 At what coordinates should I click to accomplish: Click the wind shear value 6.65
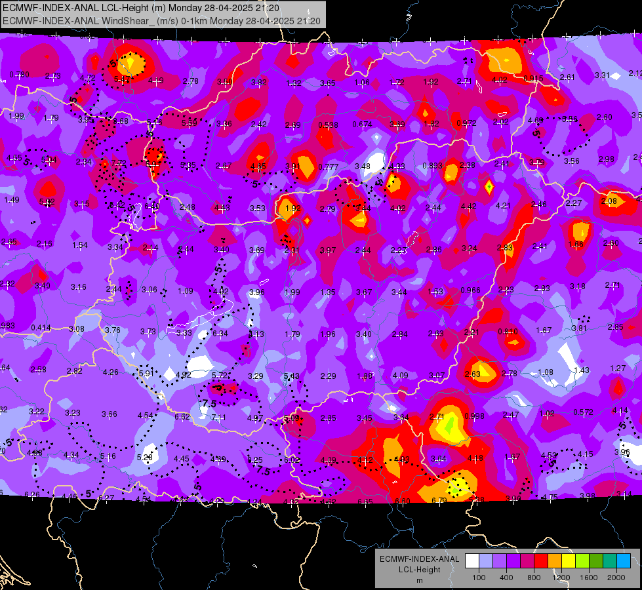(x=365, y=501)
